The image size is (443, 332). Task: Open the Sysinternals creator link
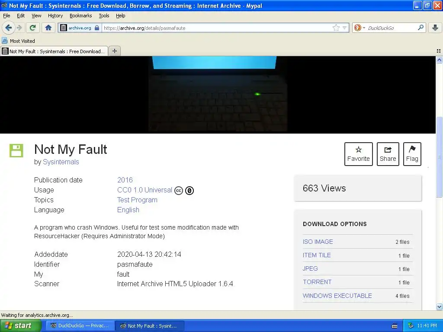(61, 162)
